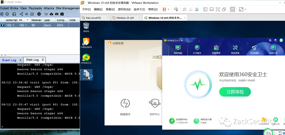Open 优化加速 optimization in 360 Security
The height and width of the screenshot is (135, 285).
(x=254, y=50)
